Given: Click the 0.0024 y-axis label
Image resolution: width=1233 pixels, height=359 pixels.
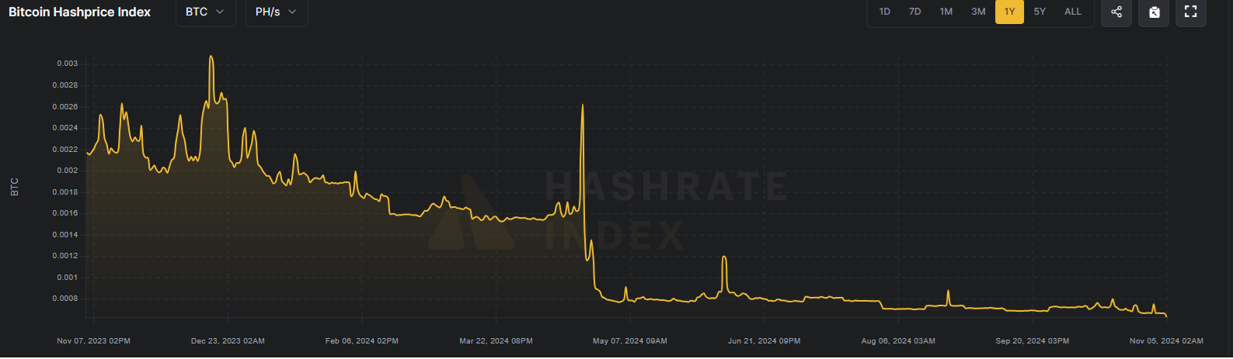Looking at the screenshot, I should point(65,128).
